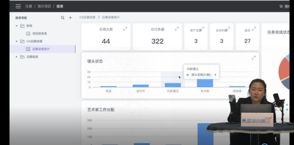This screenshot has width=294, height=145.
Task: Click the cart icon in top bar
Action: (281, 6)
